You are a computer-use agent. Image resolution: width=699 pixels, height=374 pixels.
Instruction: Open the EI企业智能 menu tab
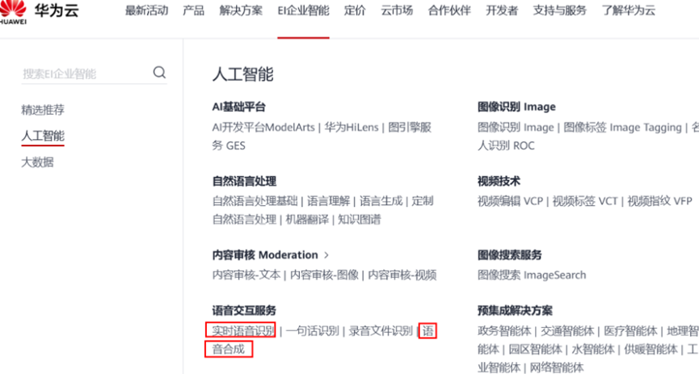(303, 11)
